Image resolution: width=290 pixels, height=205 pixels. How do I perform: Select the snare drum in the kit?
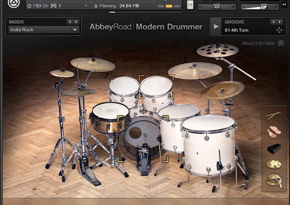(x=110, y=117)
